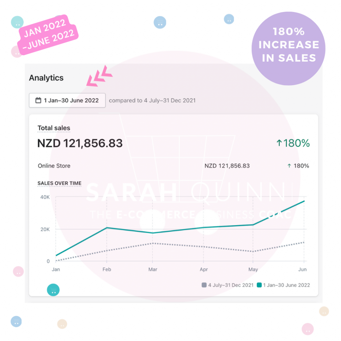Toggle the 4 July–31 Dec 2021 legend series
Screen dimensions: 341x341
(x=228, y=285)
